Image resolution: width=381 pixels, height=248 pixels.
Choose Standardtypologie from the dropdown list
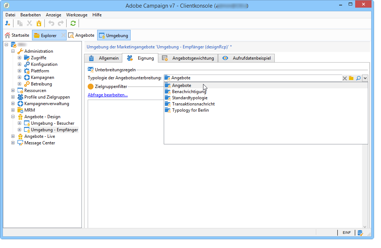click(266, 98)
